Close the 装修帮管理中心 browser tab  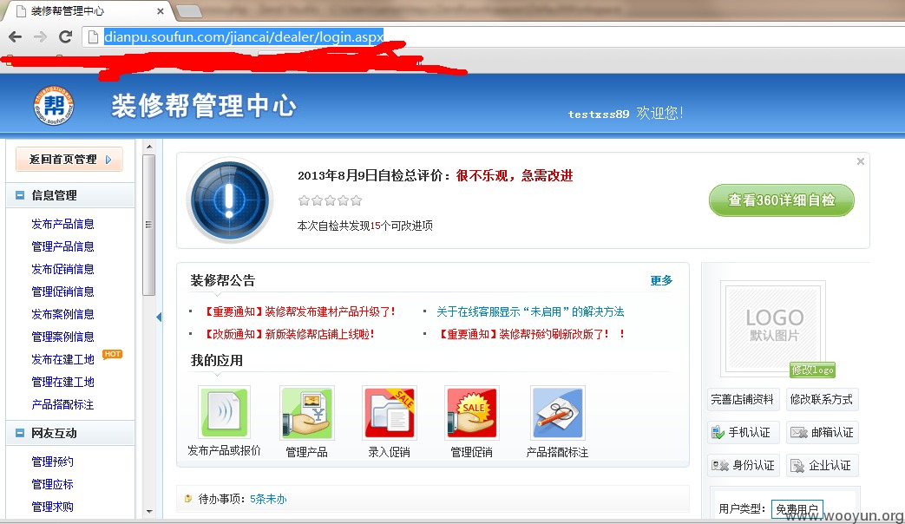(x=160, y=11)
